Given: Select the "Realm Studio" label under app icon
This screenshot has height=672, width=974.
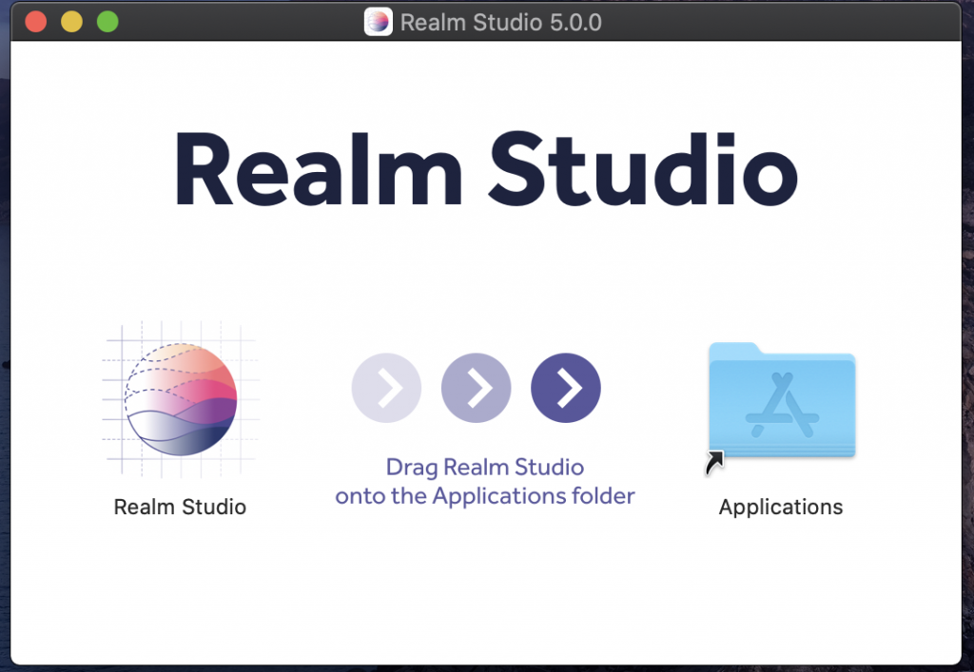Looking at the screenshot, I should click(x=180, y=507).
